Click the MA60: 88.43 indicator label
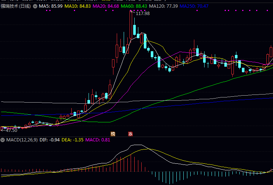The height and width of the screenshot is (185, 273). point(134,6)
